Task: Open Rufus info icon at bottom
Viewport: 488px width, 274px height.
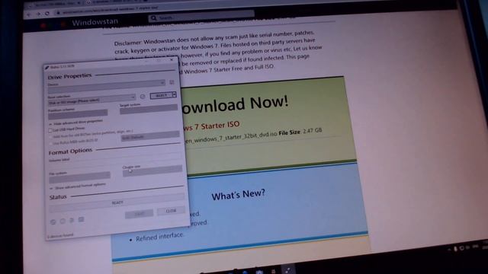Action: click(x=63, y=221)
